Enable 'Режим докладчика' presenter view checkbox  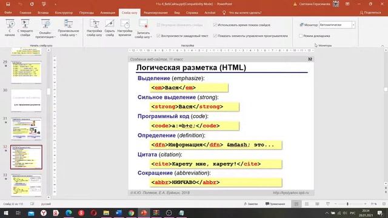click(x=301, y=36)
